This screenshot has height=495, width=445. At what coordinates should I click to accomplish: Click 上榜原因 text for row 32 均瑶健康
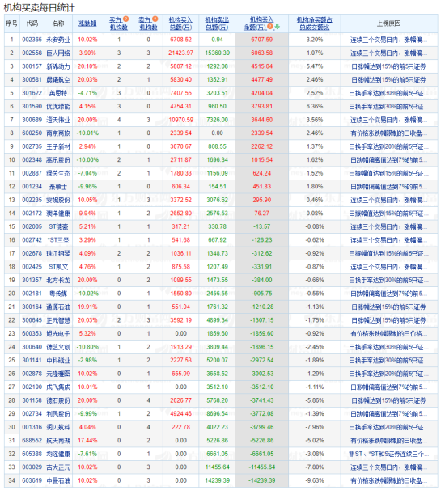click(389, 454)
